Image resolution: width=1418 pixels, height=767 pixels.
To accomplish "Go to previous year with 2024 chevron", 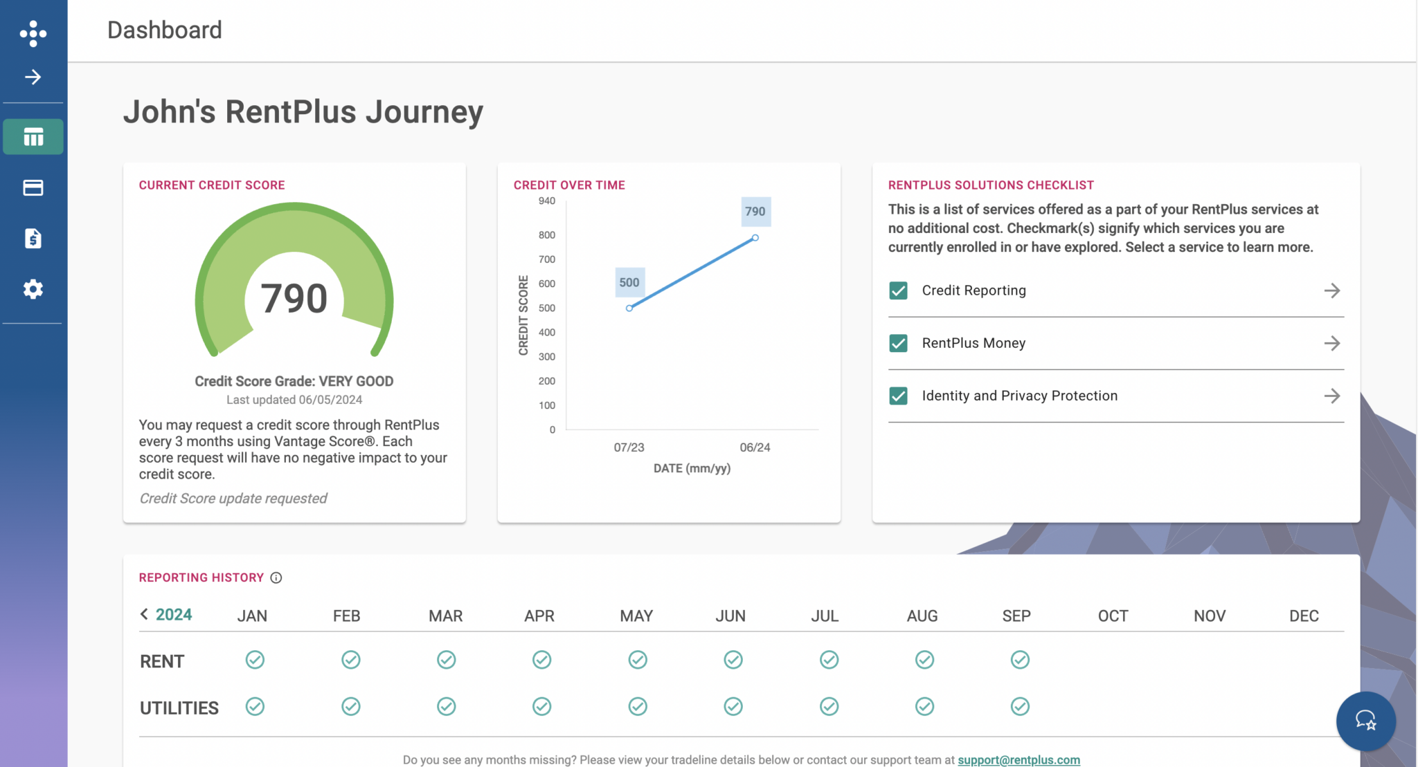I will 144,614.
